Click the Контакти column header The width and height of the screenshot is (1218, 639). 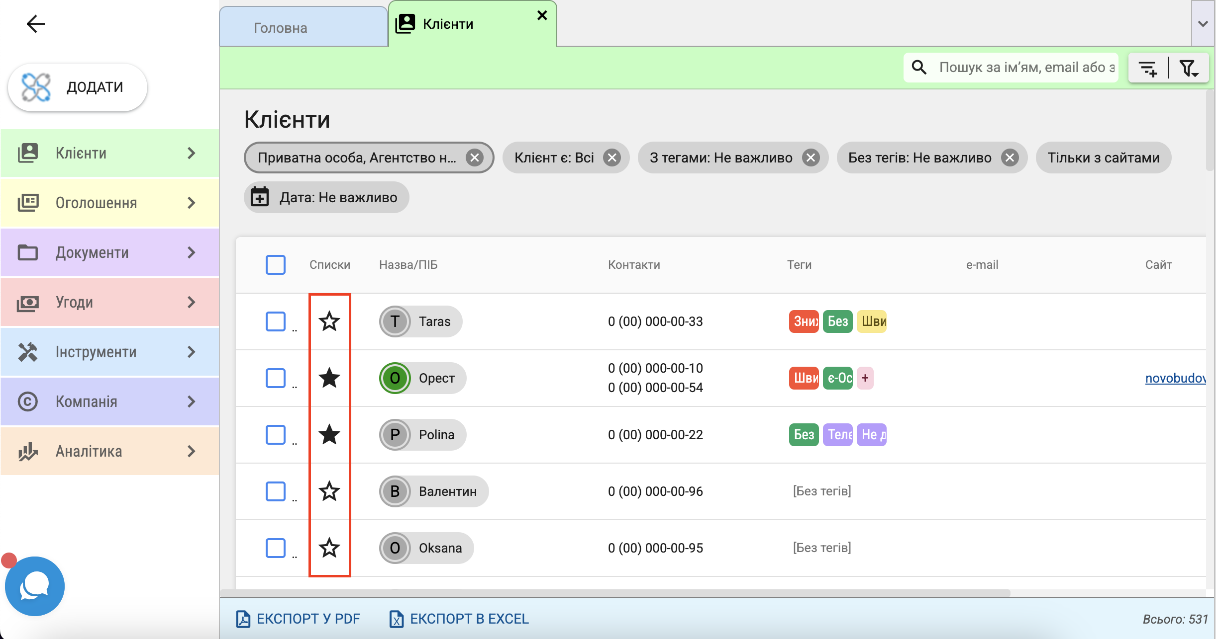634,265
